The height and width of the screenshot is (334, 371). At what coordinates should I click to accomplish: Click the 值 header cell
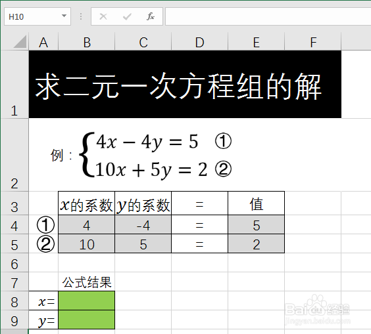coord(257,203)
